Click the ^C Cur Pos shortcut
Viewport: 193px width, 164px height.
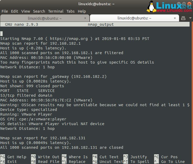pyautogui.click(x=166, y=157)
